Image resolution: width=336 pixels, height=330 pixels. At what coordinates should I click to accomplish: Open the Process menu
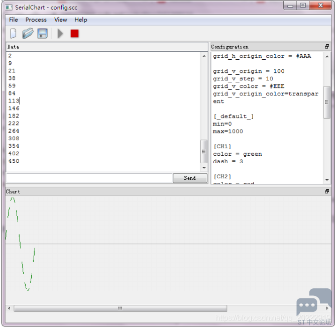[36, 20]
